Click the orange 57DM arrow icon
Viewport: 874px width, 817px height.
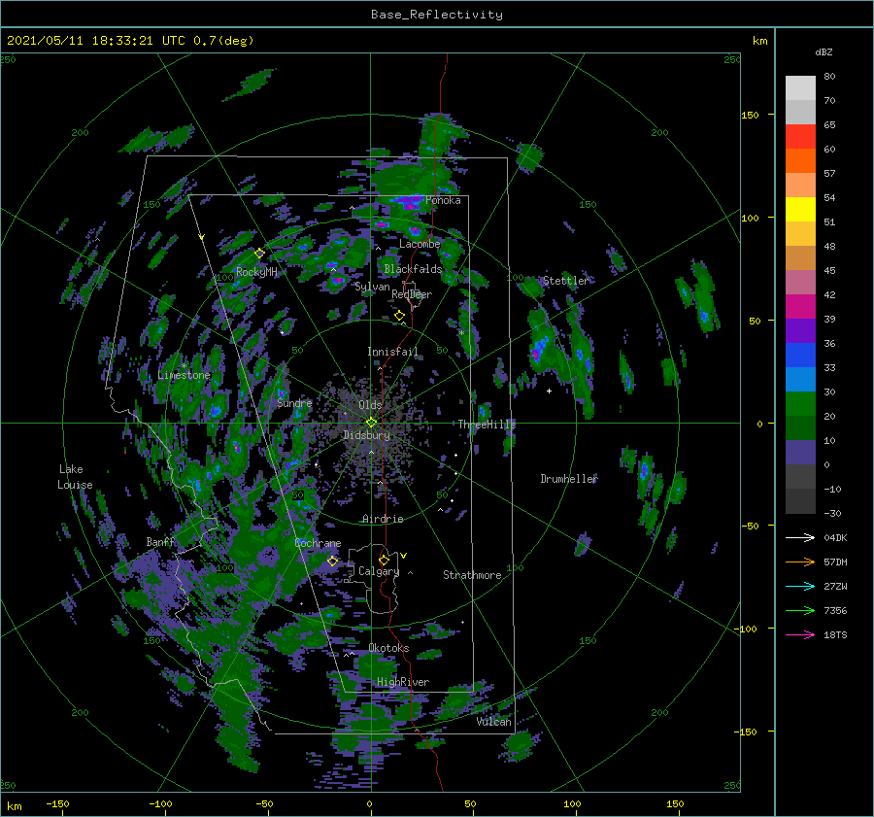point(800,562)
